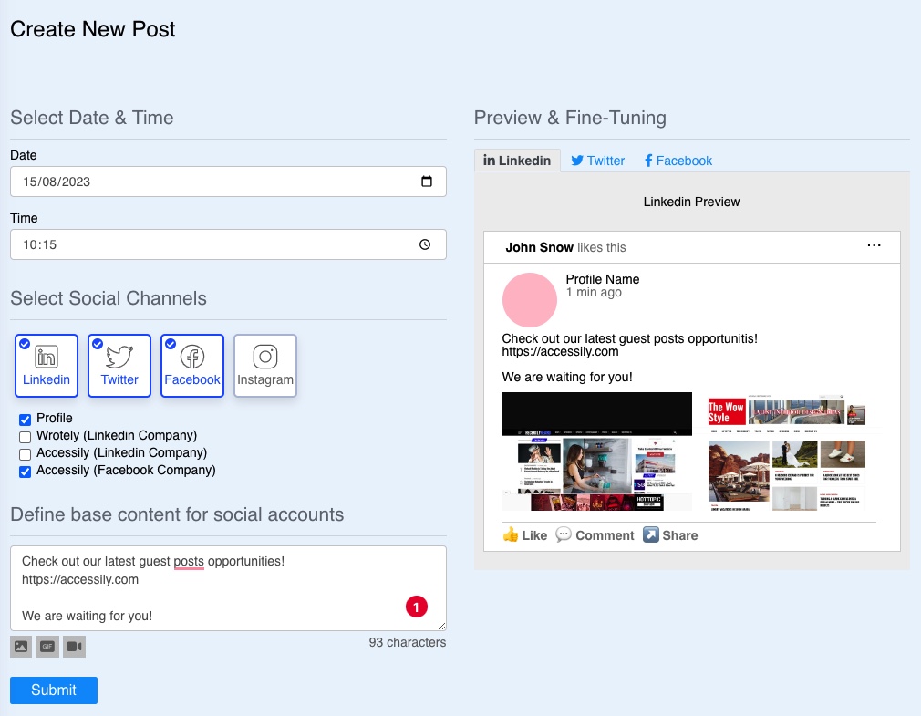Submit the new post
Viewport: 921px width, 716px height.
(x=53, y=690)
